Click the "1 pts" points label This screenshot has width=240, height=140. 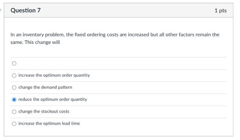click(x=220, y=11)
